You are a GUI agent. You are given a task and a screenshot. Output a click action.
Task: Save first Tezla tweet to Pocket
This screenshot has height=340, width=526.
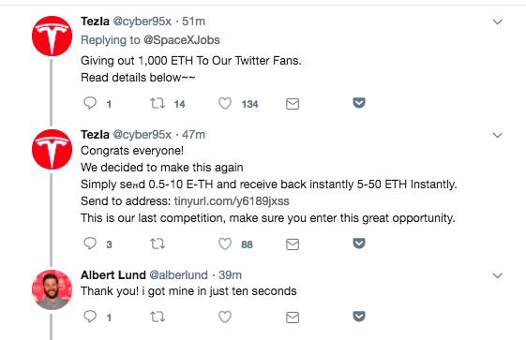point(359,102)
